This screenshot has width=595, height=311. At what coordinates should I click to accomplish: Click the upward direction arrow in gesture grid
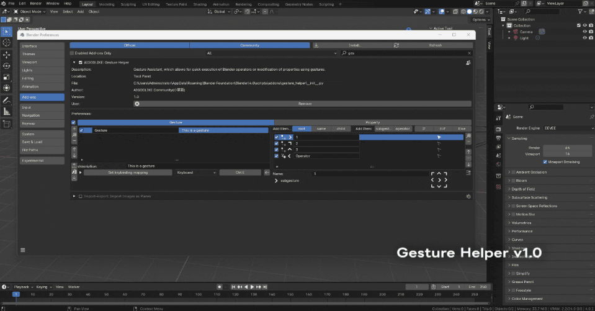tap(439, 174)
